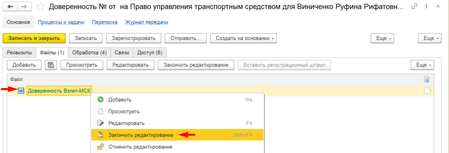
Task: Open the Переписка link
Action: (x=105, y=22)
